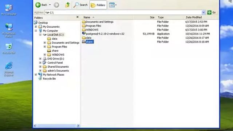Click date 6/17/2015 2:53 PM cell
233x131 pixels.
tap(196, 22)
